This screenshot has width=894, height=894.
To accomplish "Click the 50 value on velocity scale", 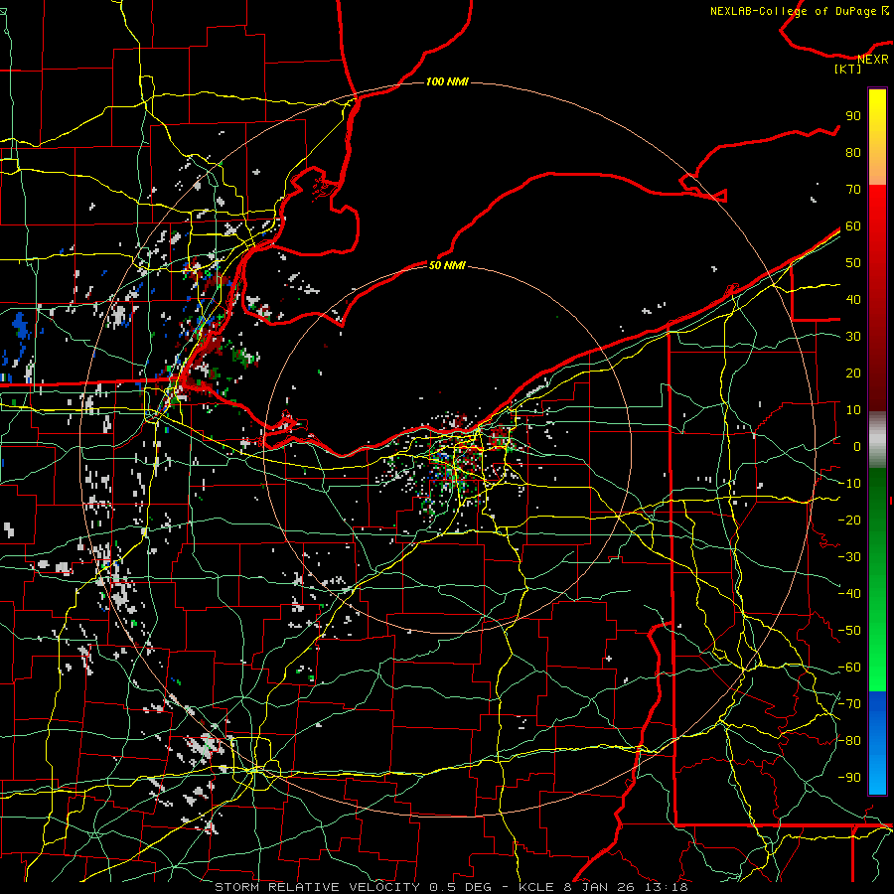I will click(x=853, y=263).
